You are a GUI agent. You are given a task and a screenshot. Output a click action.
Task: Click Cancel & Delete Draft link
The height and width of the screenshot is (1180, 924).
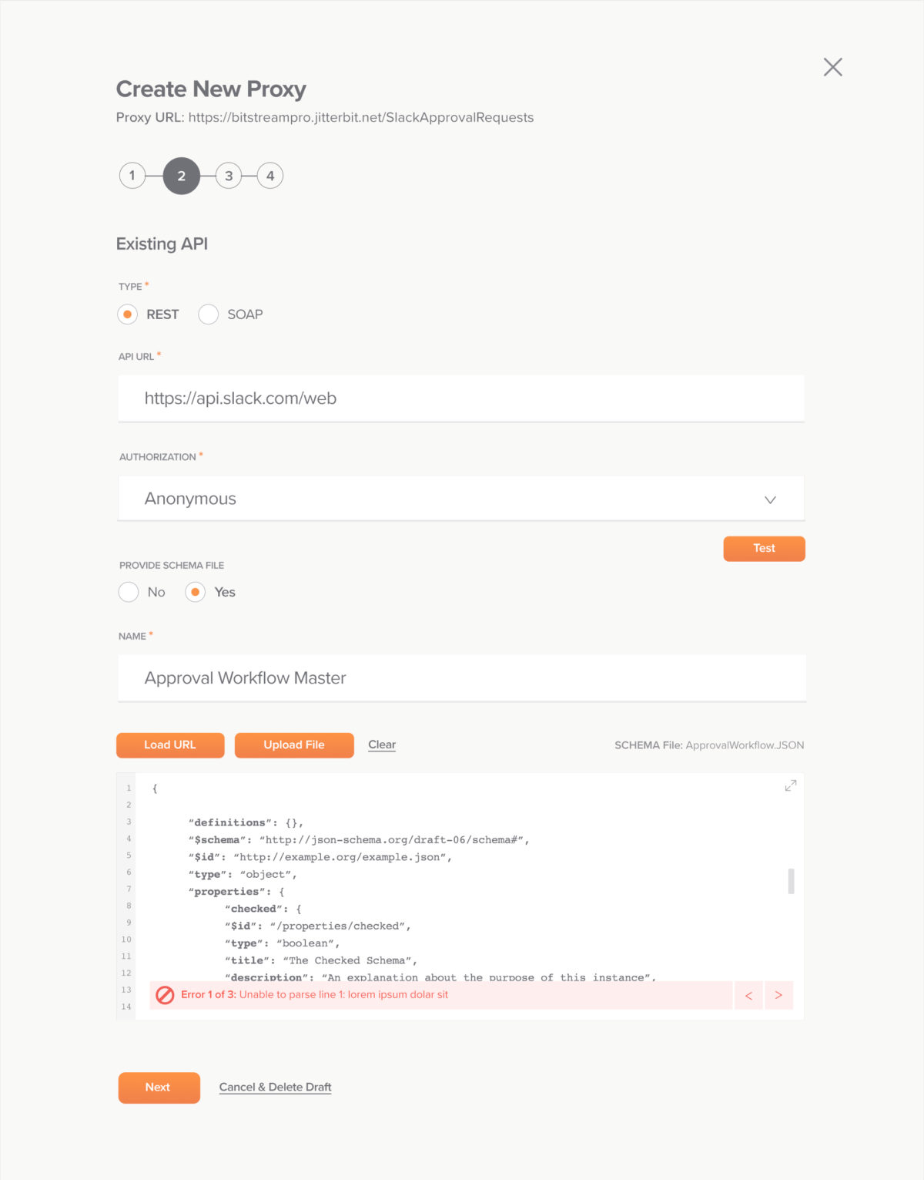coord(275,1088)
